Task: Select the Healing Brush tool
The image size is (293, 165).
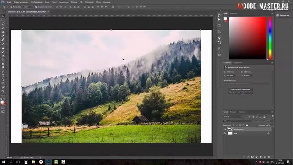Action: tap(3, 40)
